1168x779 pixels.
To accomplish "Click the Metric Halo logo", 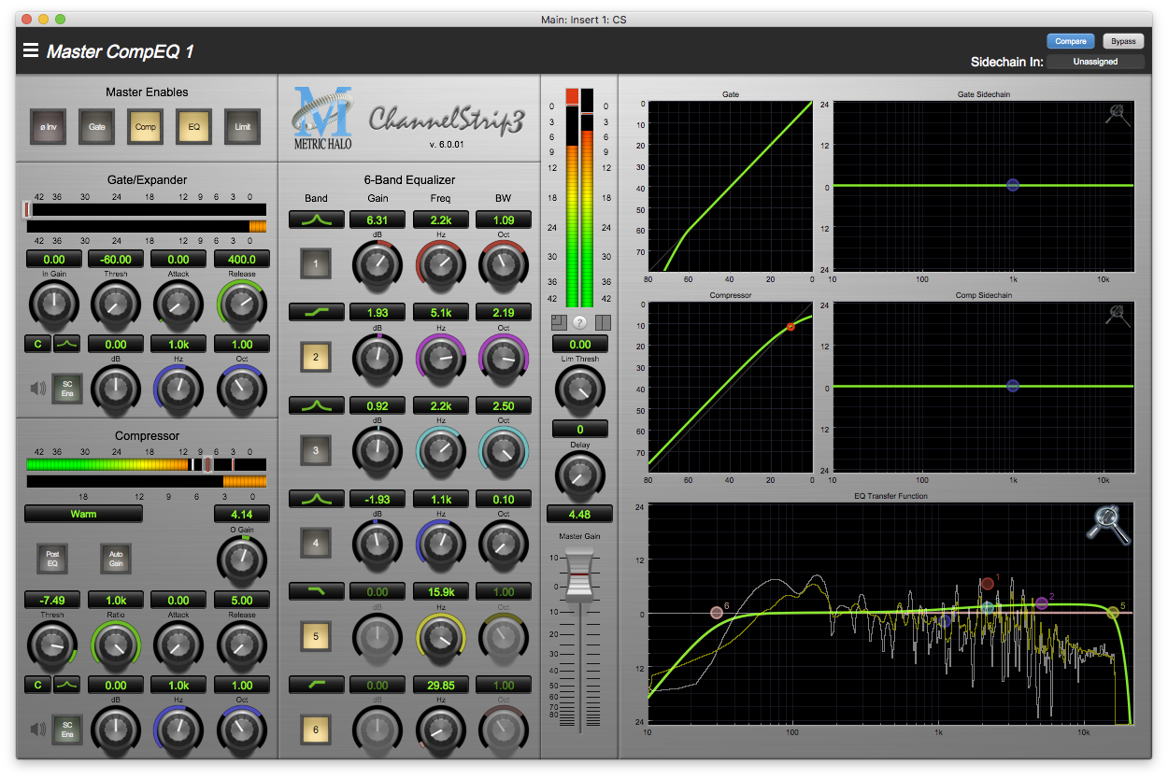I will [322, 117].
